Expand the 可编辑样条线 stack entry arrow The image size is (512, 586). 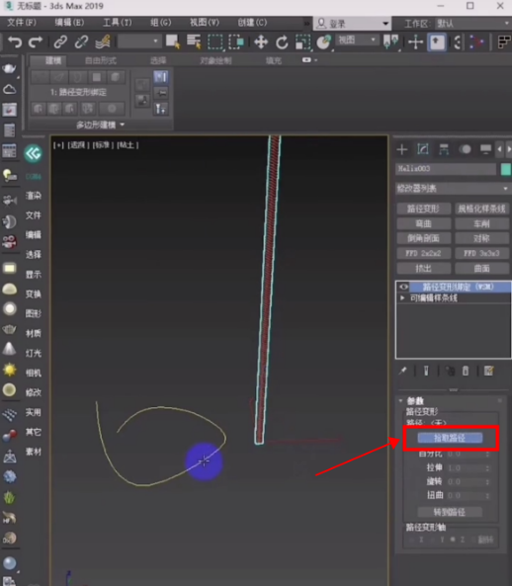coord(402,297)
